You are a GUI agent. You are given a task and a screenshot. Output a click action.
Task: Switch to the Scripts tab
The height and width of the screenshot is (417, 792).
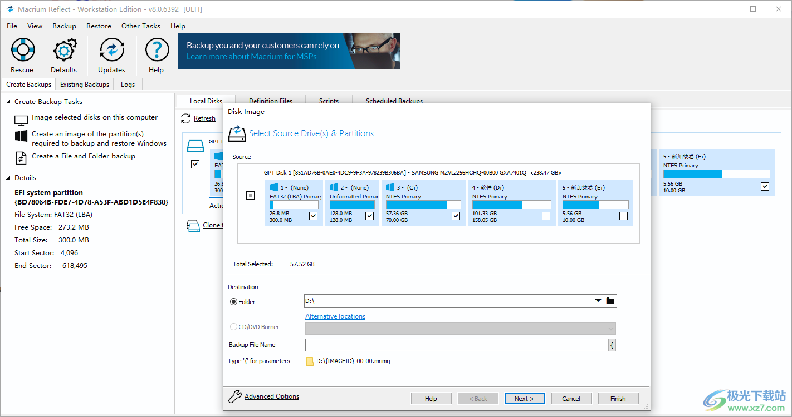[329, 101]
